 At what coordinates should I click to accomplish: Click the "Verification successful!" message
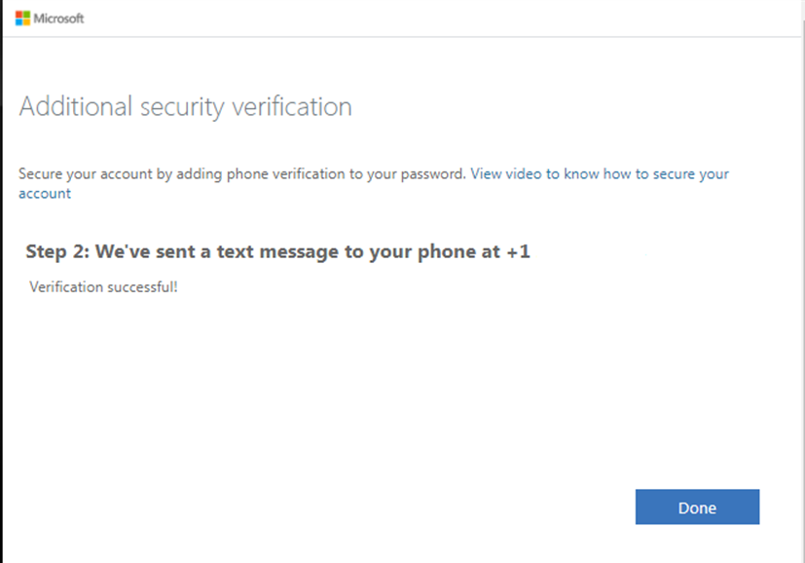(x=103, y=286)
